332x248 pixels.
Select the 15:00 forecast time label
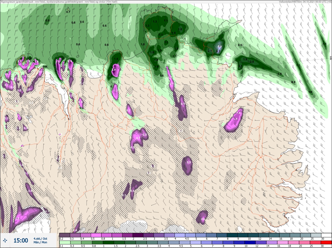click(21, 240)
